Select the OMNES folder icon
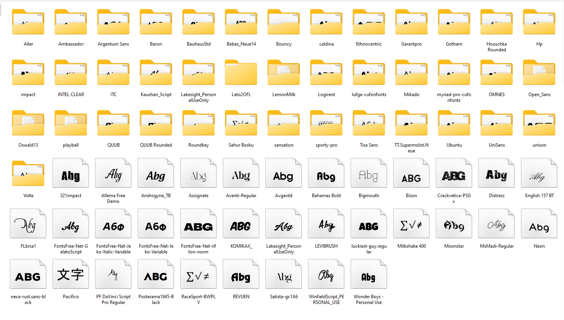 click(x=496, y=73)
